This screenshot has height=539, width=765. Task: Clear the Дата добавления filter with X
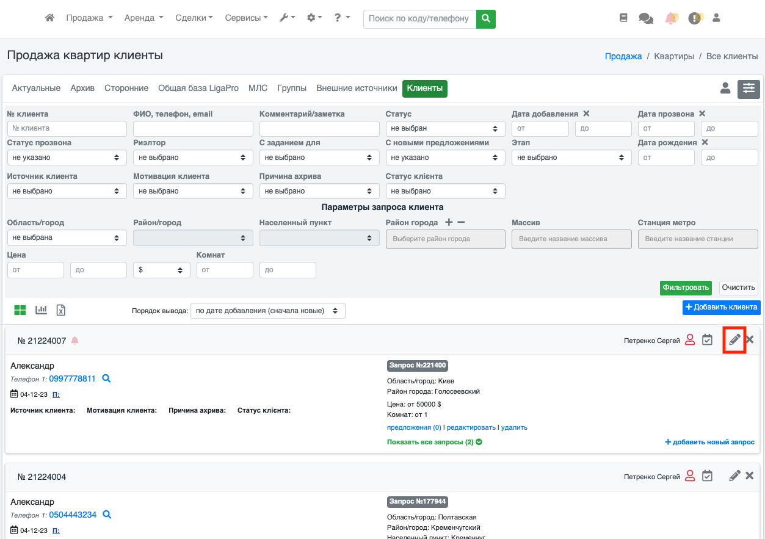(x=586, y=114)
